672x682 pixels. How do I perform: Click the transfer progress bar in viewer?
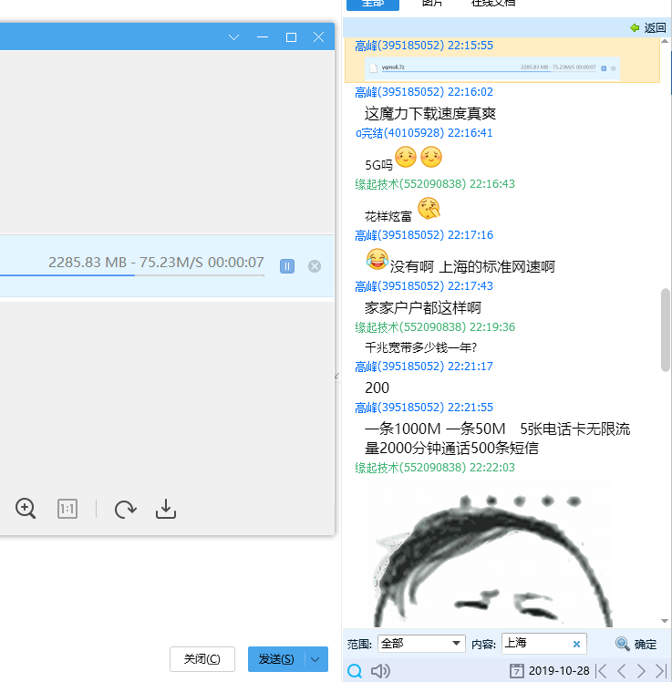132,274
